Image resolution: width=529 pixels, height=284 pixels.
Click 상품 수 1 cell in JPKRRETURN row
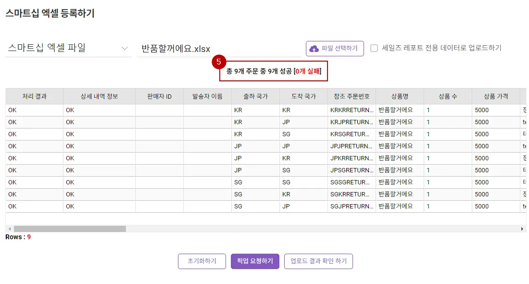[x=448, y=158]
